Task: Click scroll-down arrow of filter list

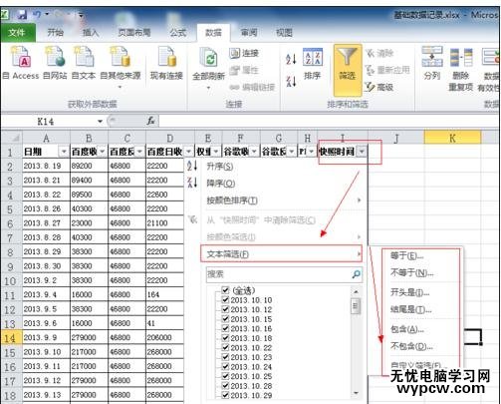Action: point(356,393)
